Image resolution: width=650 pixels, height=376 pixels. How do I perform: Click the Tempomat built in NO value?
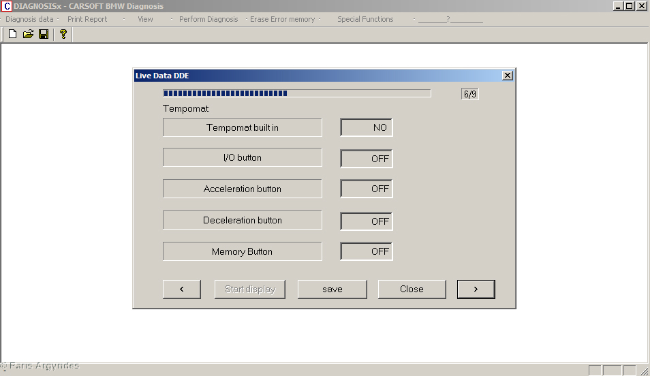pos(367,127)
